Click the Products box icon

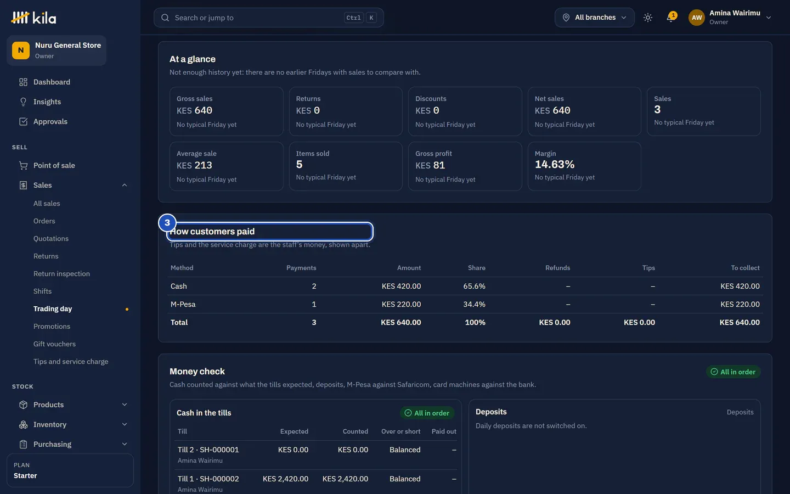pos(23,405)
